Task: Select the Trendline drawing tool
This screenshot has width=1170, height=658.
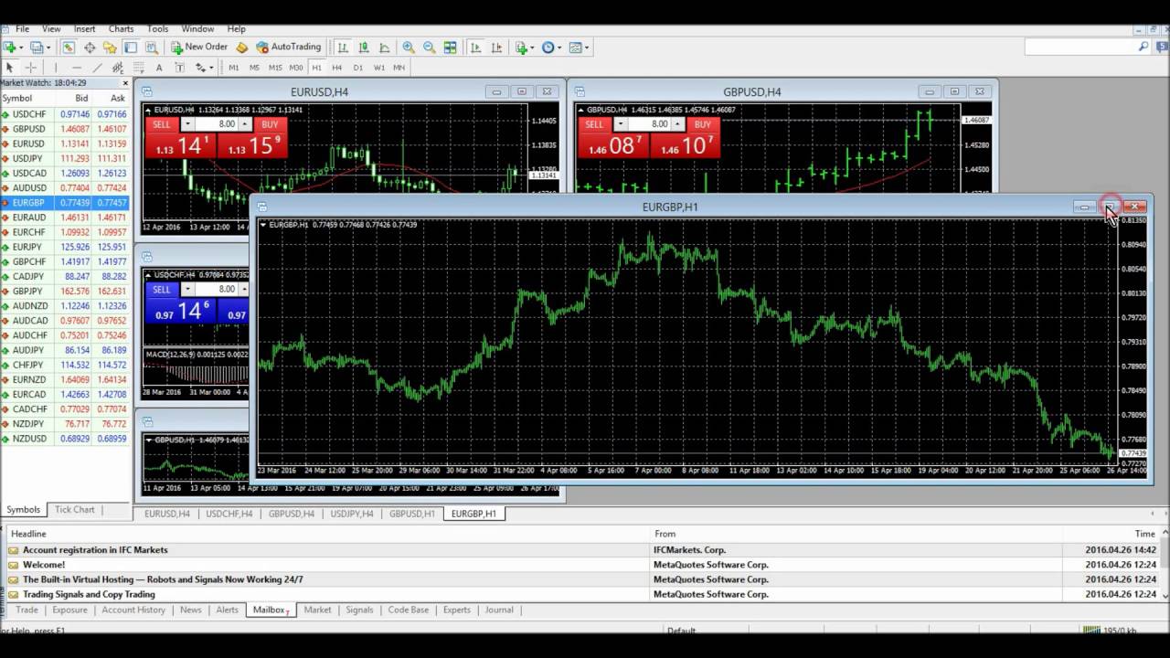Action: (97, 68)
